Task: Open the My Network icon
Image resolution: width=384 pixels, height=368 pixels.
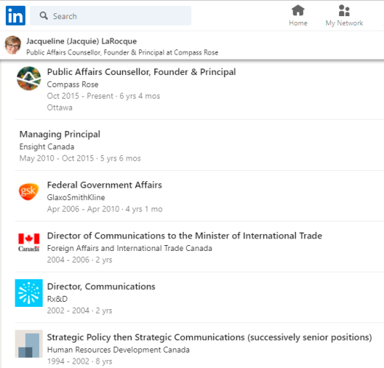Action: click(x=344, y=10)
